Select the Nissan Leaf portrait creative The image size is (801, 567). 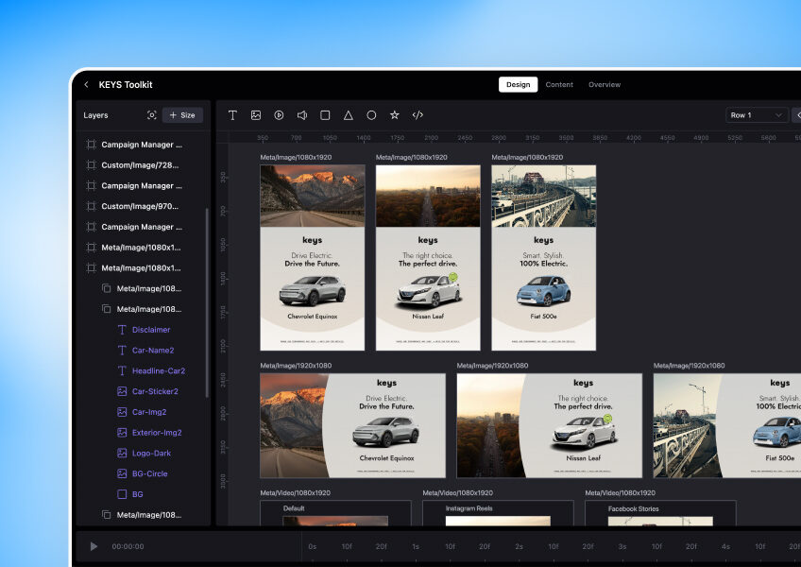point(428,257)
